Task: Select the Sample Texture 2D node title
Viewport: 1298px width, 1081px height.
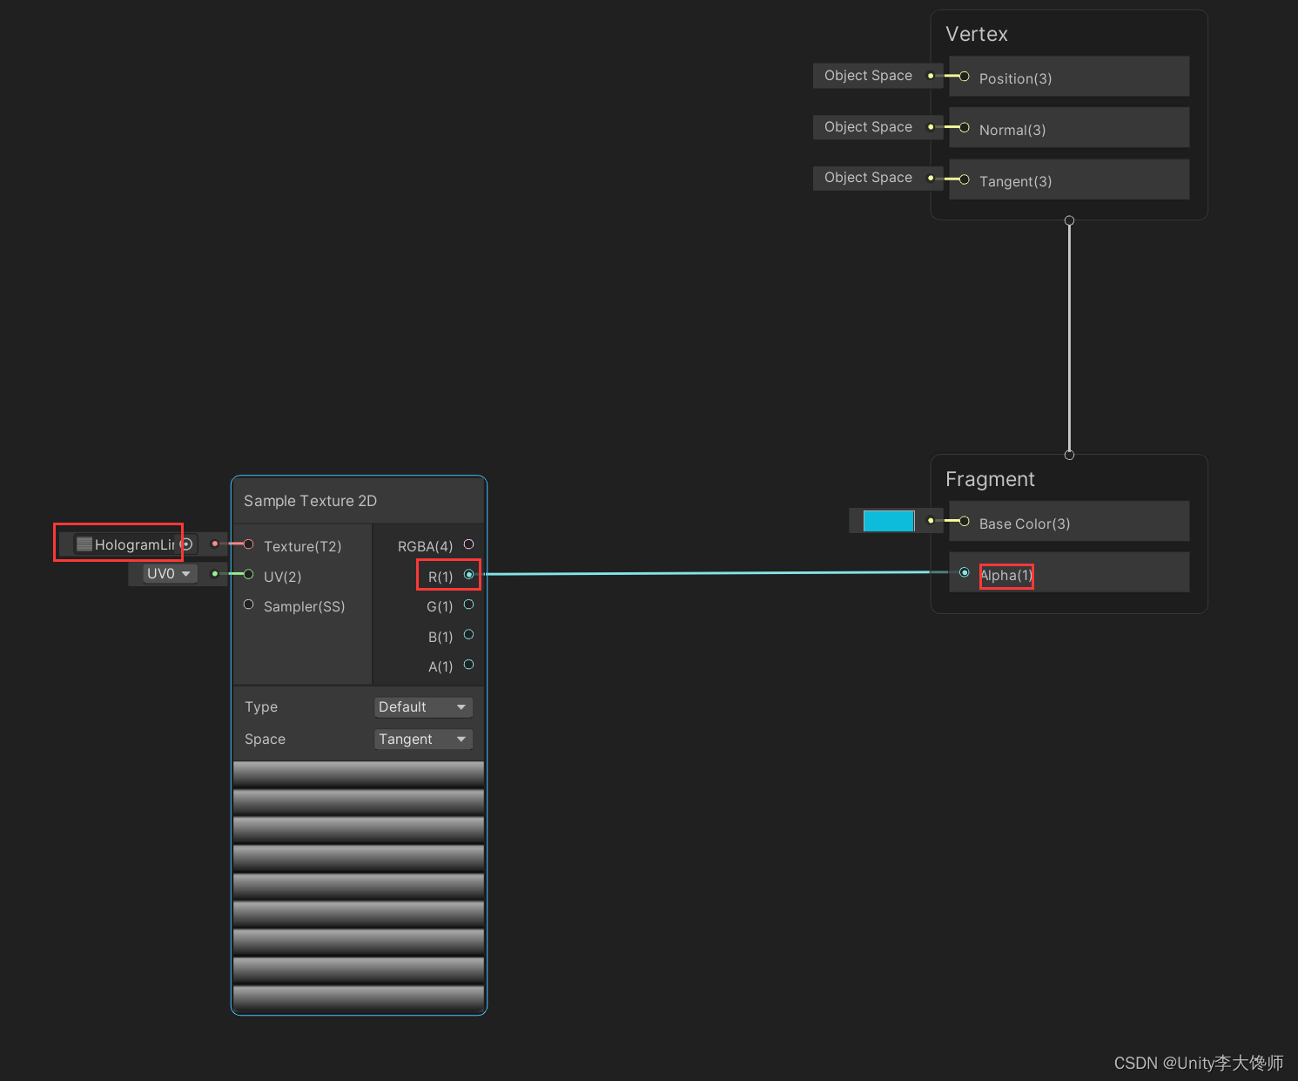Action: tap(310, 501)
